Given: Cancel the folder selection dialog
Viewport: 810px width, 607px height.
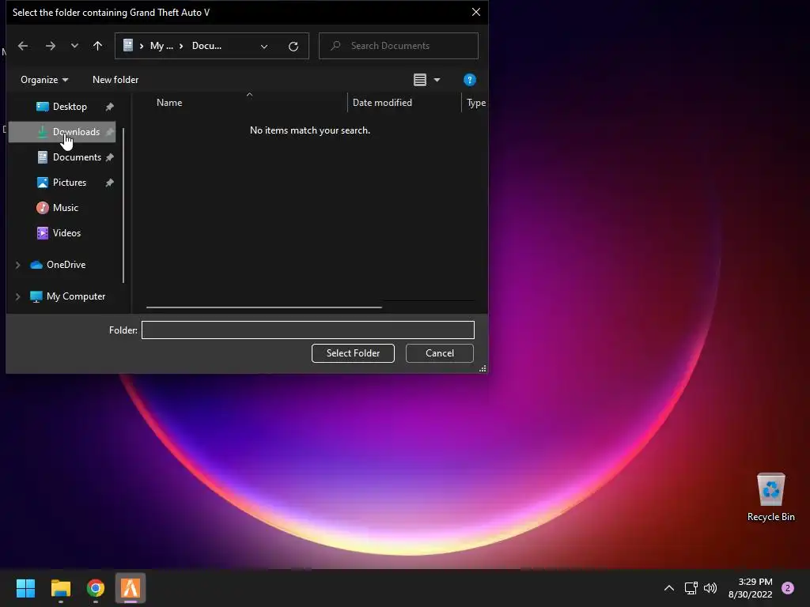Looking at the screenshot, I should click(440, 353).
